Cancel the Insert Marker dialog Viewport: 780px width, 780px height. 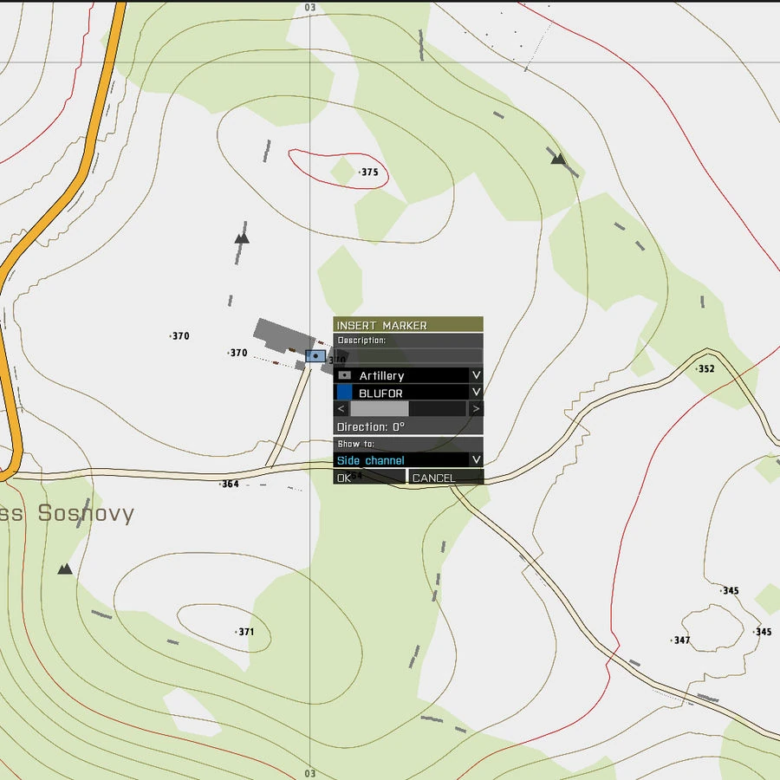coord(445,477)
